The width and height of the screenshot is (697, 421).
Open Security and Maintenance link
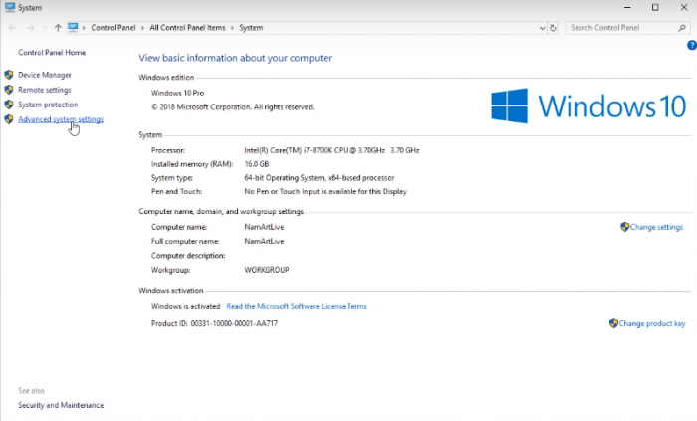coord(61,405)
